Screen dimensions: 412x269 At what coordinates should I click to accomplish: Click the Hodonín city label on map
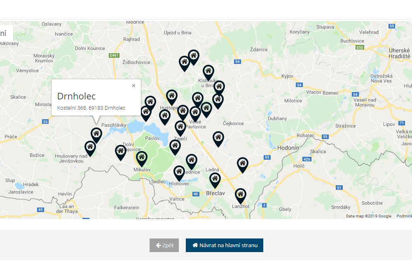(289, 147)
